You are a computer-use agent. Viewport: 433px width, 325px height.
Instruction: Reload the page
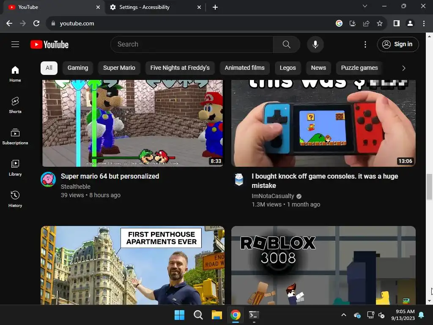click(x=36, y=24)
